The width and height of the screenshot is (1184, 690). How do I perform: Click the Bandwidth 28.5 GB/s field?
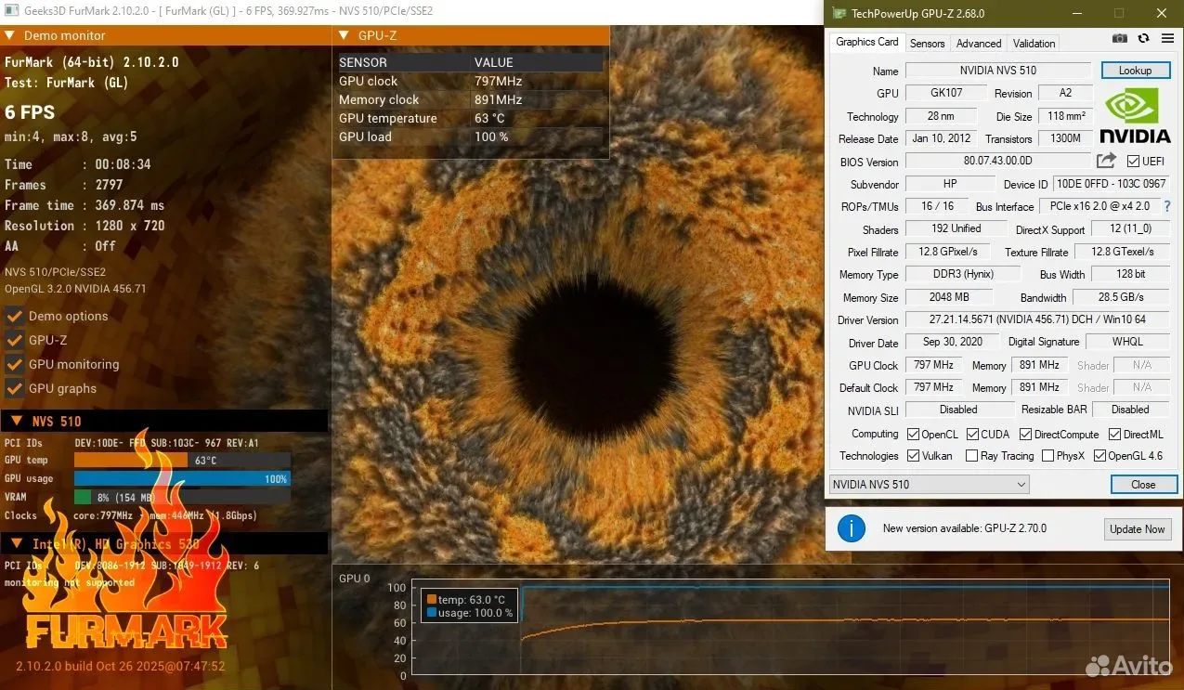(x=1123, y=297)
